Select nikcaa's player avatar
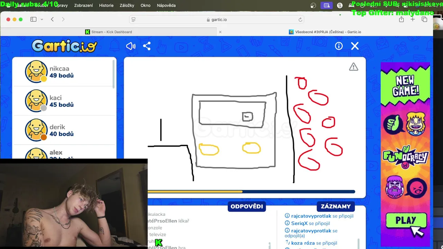This screenshot has width=443, height=249. tap(36, 72)
